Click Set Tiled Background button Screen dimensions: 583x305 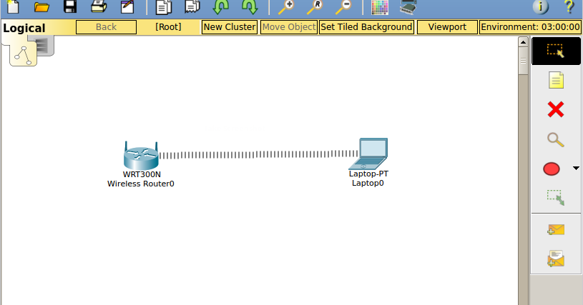[366, 27]
